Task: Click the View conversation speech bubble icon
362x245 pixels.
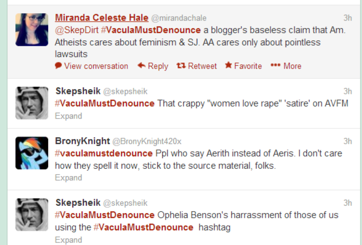Action: (58, 66)
